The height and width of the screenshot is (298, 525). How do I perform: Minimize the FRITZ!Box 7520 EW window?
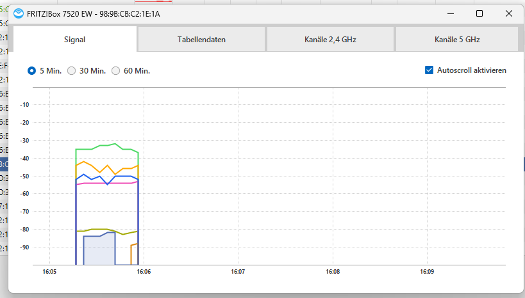click(x=451, y=13)
